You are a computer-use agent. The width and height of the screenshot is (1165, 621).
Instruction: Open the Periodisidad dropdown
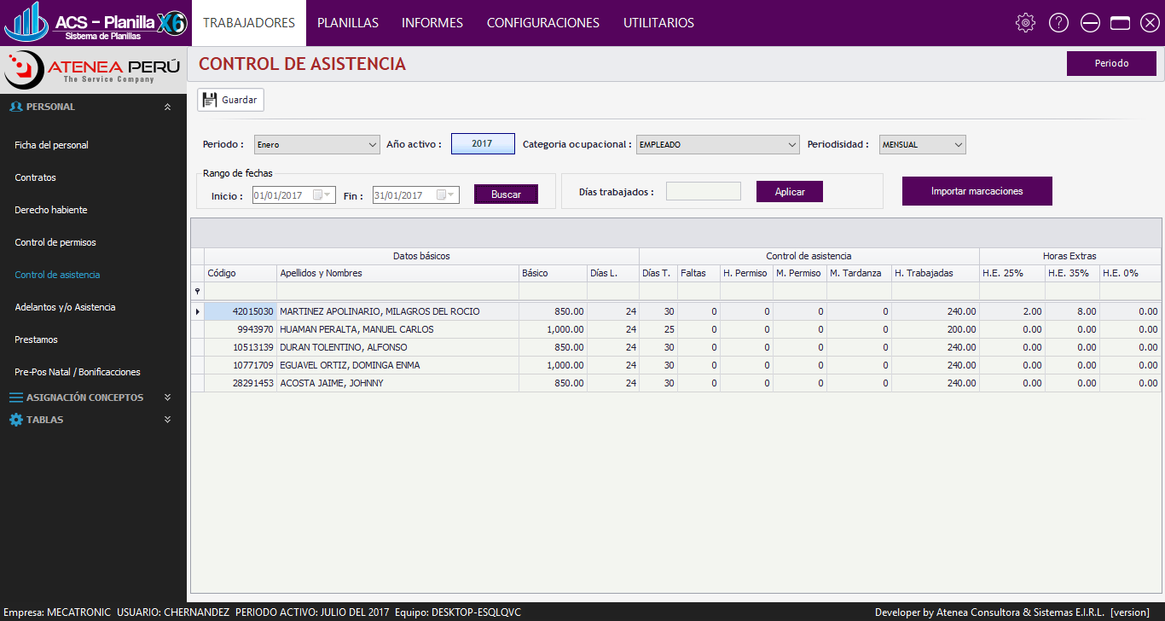(958, 145)
